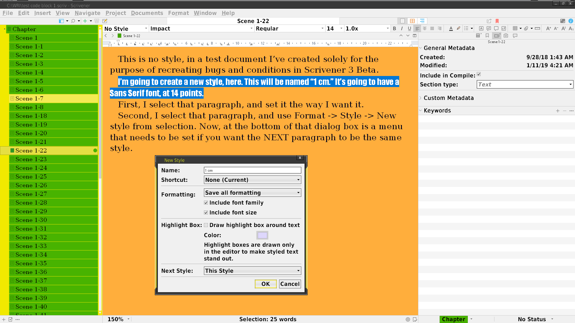Toggle Underline formatting button
The image size is (575, 323).
coord(409,28)
